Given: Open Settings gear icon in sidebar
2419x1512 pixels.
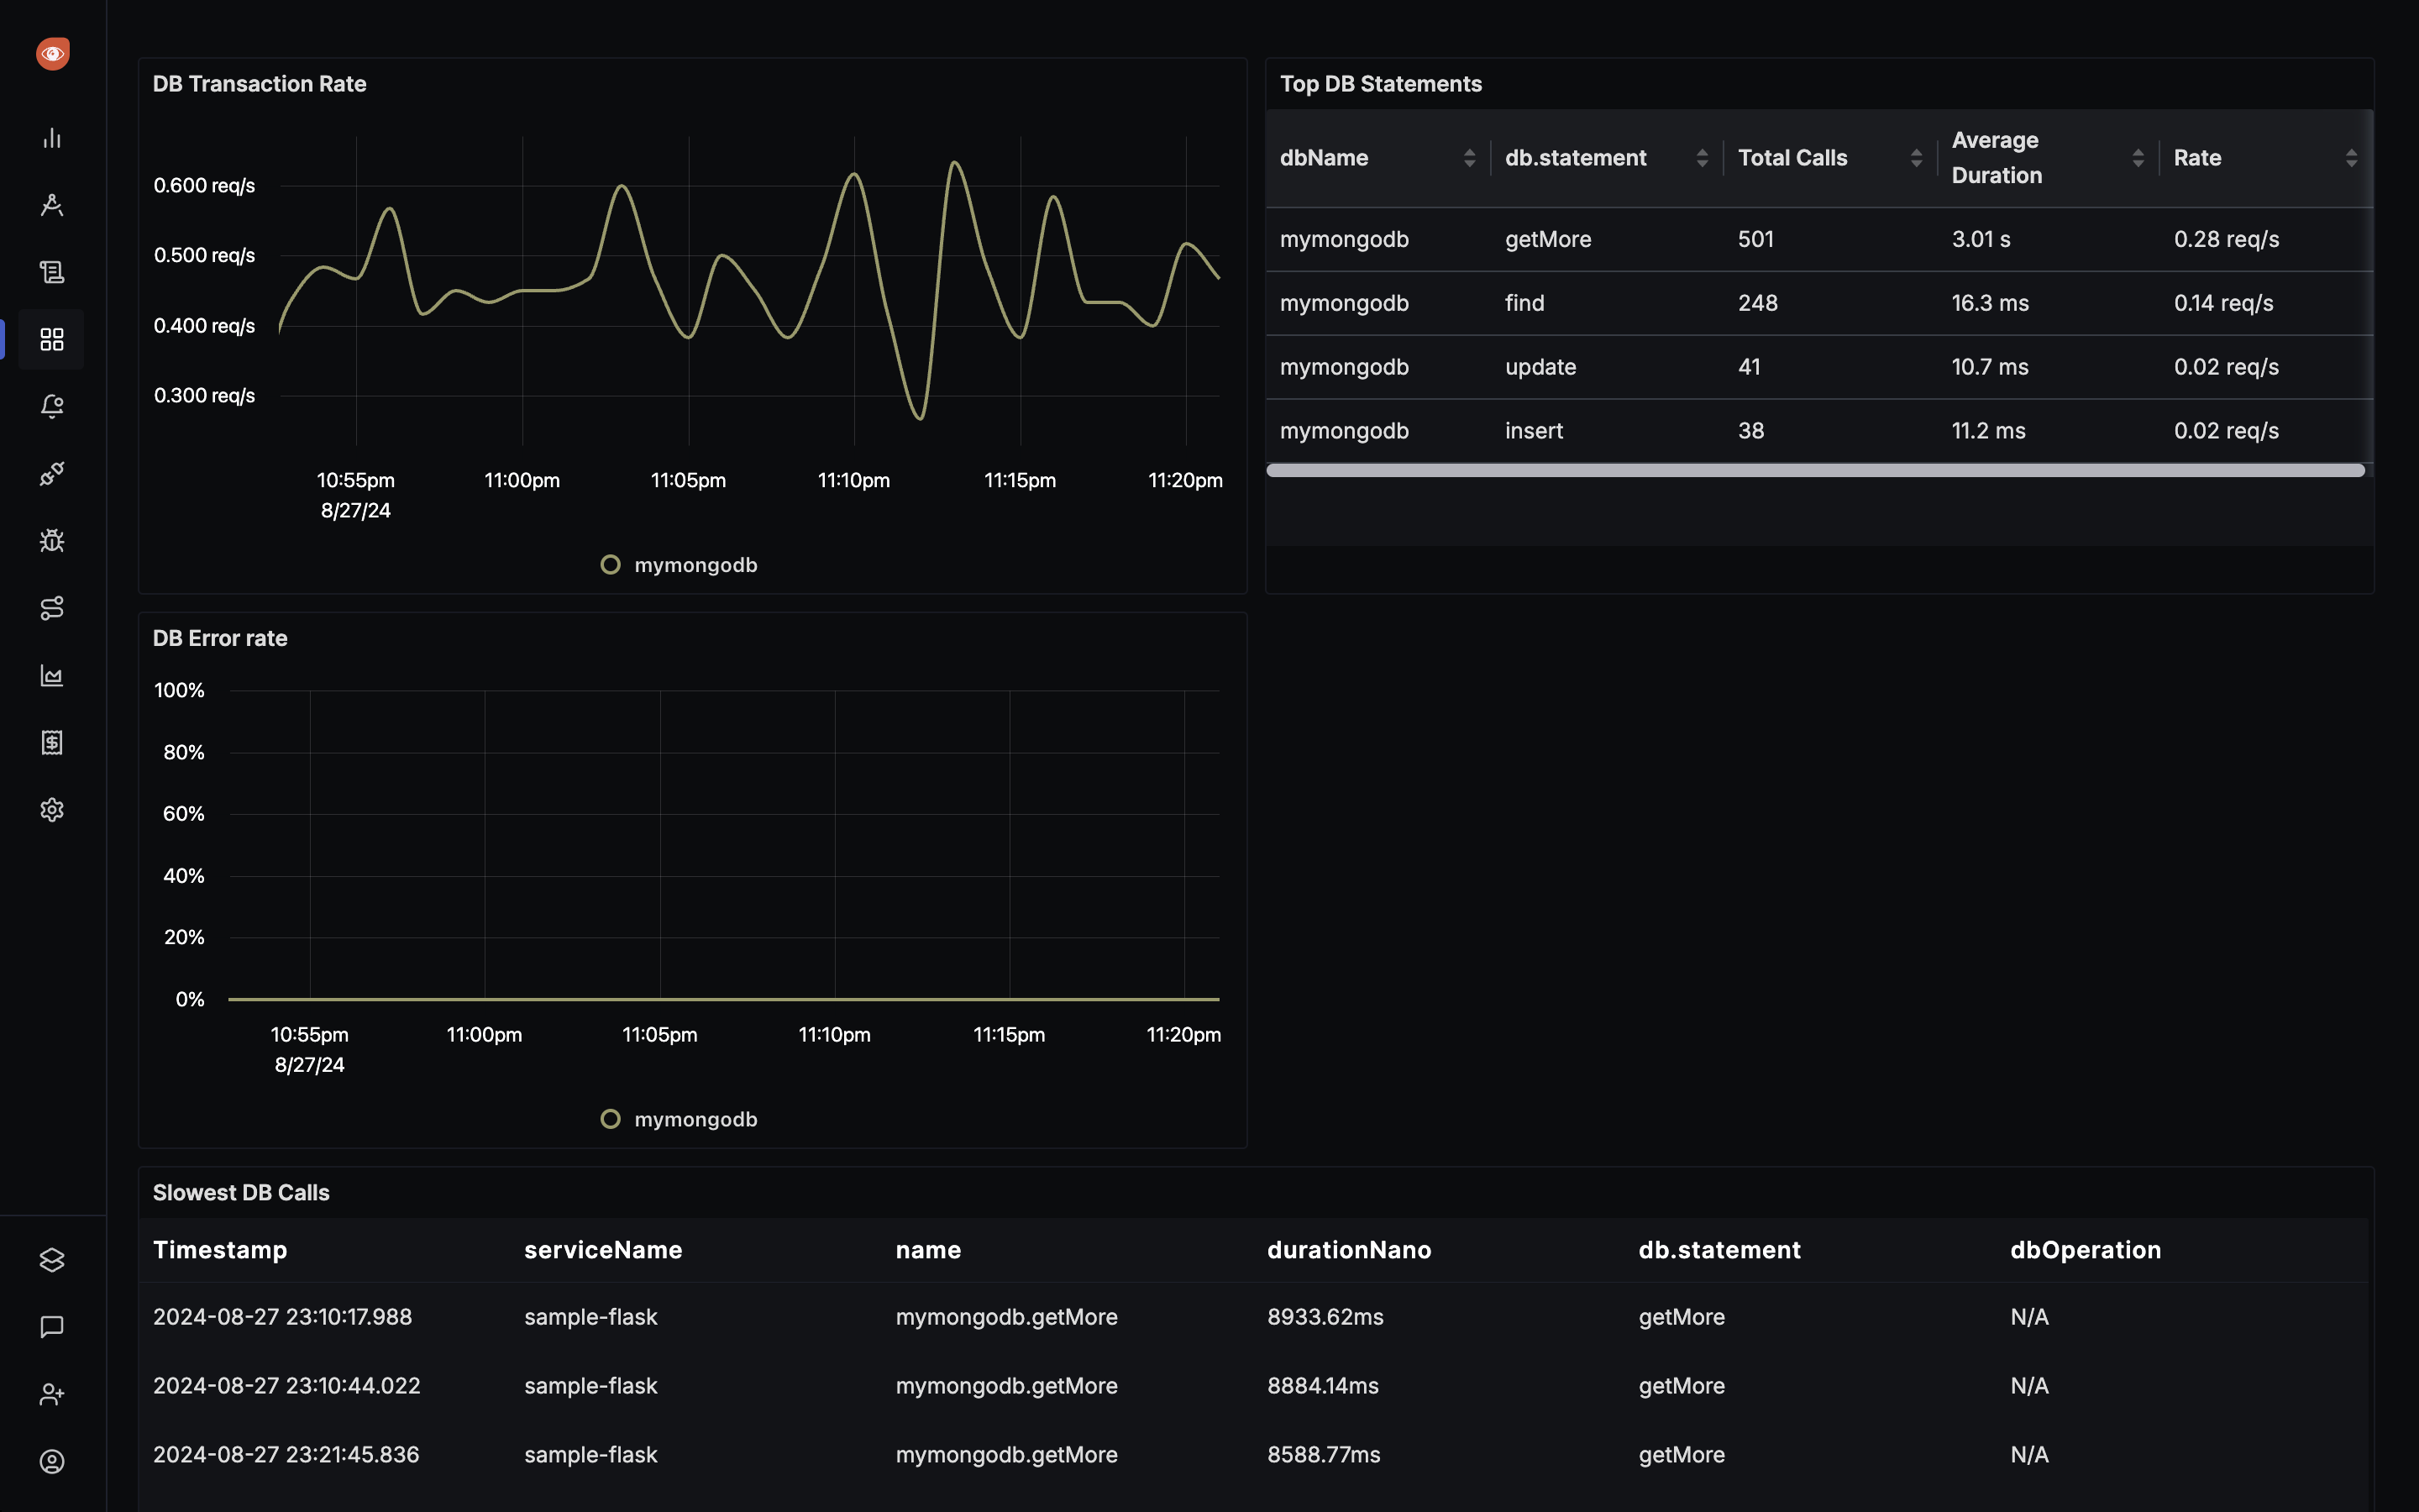Looking at the screenshot, I should tap(52, 809).
